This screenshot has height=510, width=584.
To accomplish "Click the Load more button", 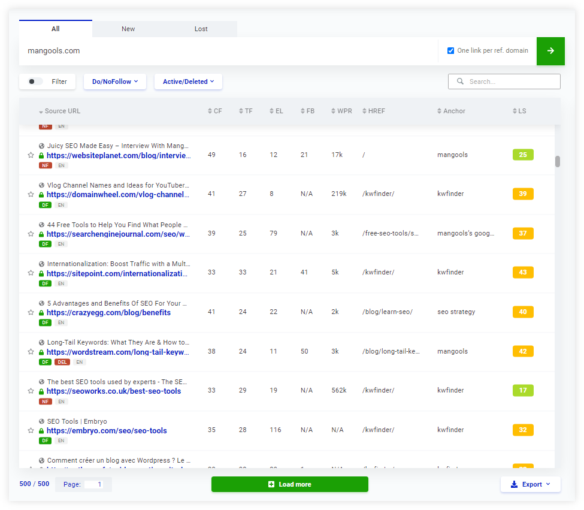I will [x=290, y=484].
